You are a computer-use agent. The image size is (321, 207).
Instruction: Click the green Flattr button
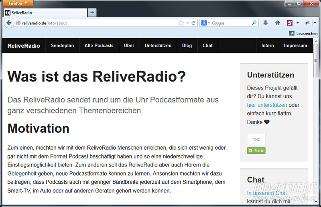click(256, 150)
